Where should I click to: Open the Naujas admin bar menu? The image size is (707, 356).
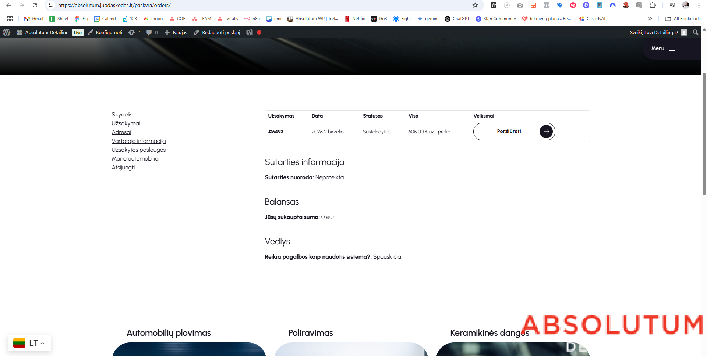click(176, 32)
